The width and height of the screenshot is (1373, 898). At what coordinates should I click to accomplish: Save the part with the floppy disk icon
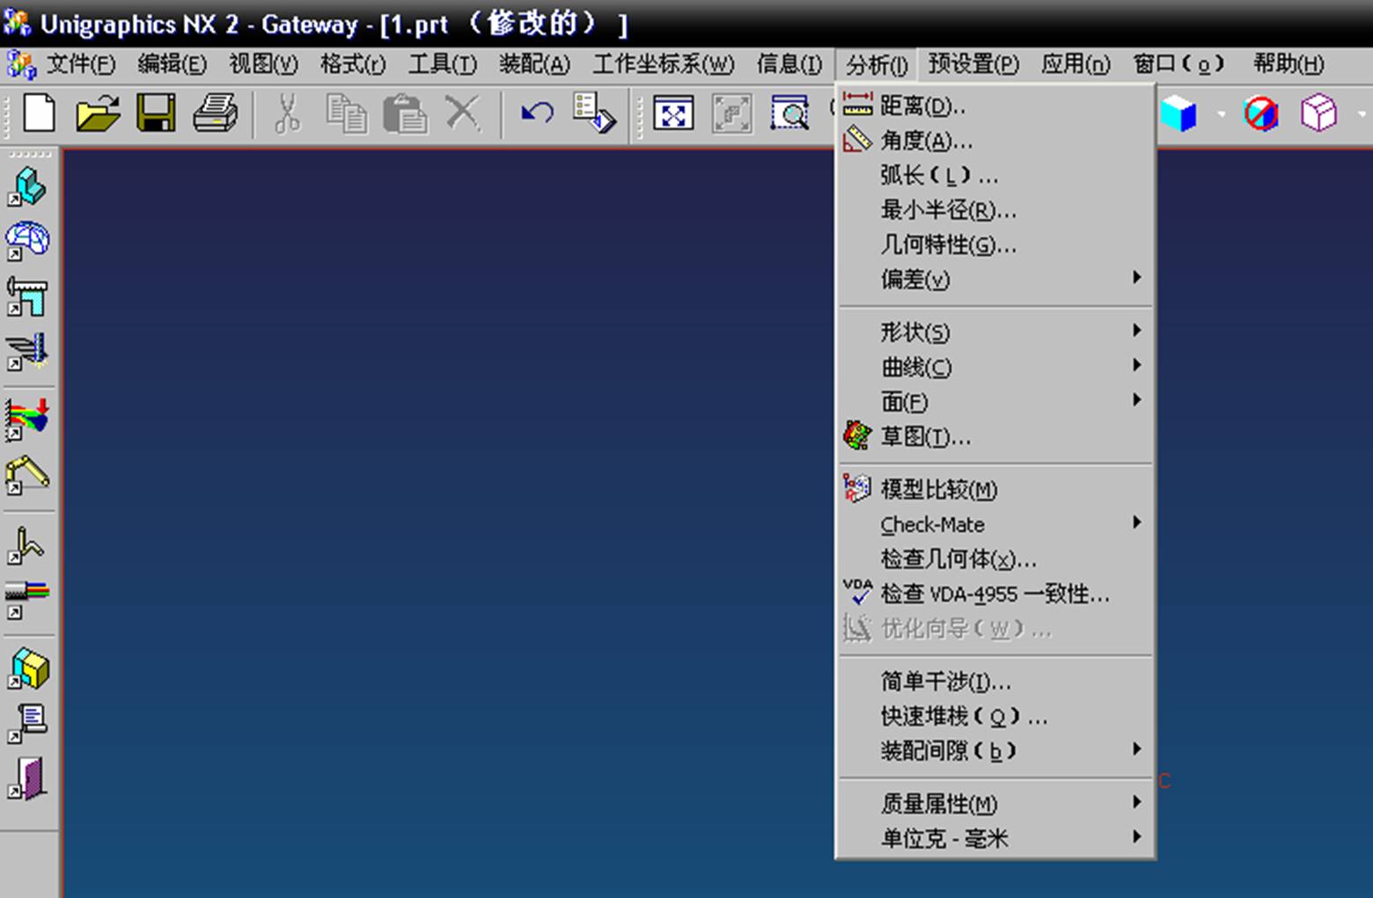156,114
